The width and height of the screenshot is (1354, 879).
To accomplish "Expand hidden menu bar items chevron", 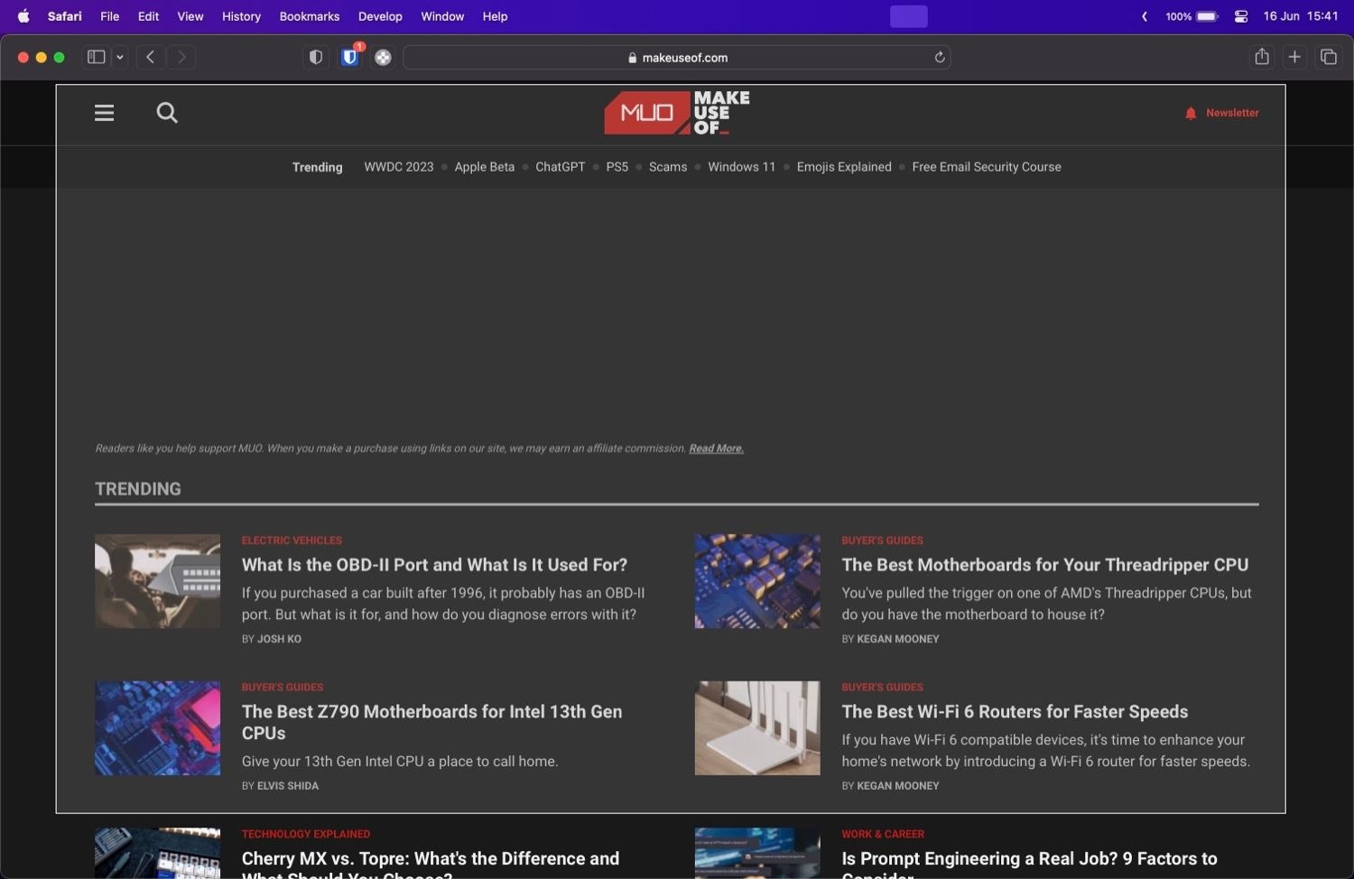I will (1145, 16).
